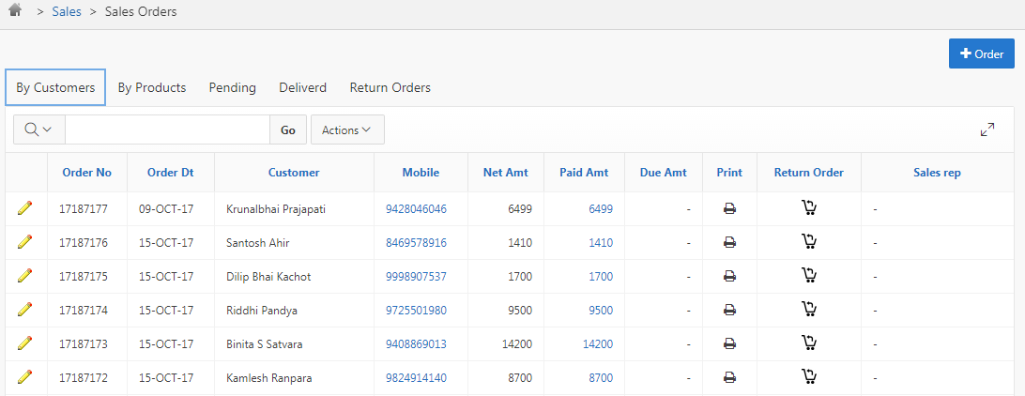
Task: Open return order cart for order 17187176
Action: click(809, 242)
